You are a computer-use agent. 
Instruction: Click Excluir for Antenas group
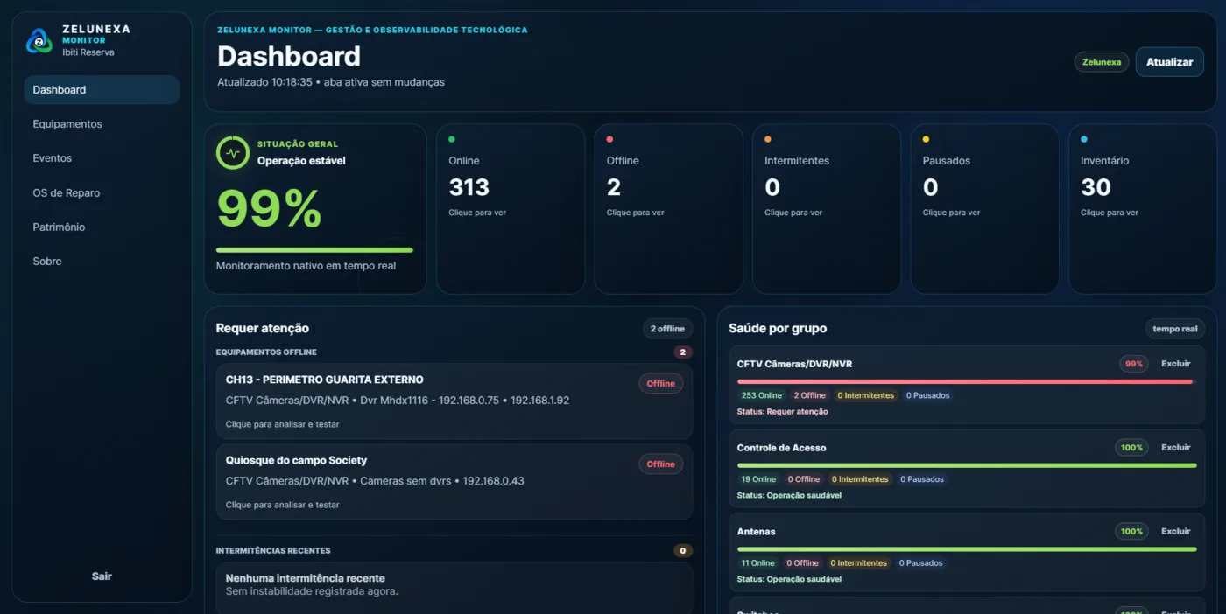(x=1176, y=532)
